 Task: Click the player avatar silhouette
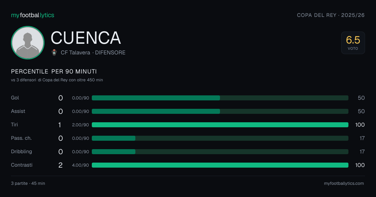point(28,43)
